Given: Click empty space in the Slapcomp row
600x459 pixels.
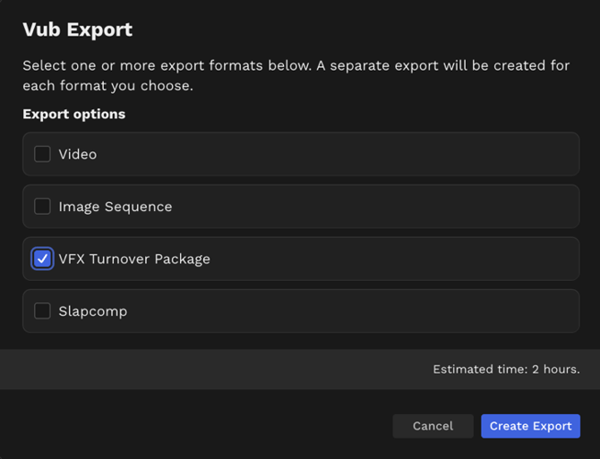Looking at the screenshot, I should (x=358, y=311).
